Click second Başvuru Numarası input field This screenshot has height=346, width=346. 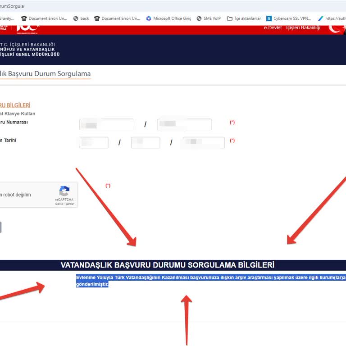pyautogui.click(x=184, y=124)
